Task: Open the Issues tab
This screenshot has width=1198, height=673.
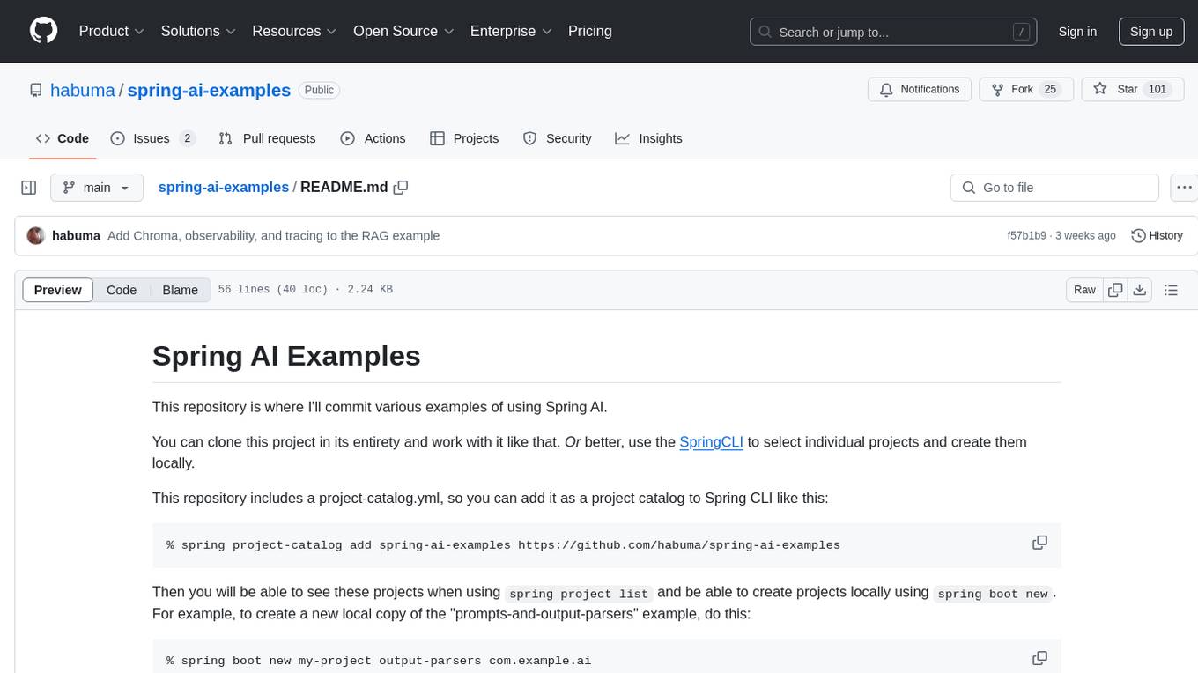Action: point(152,138)
